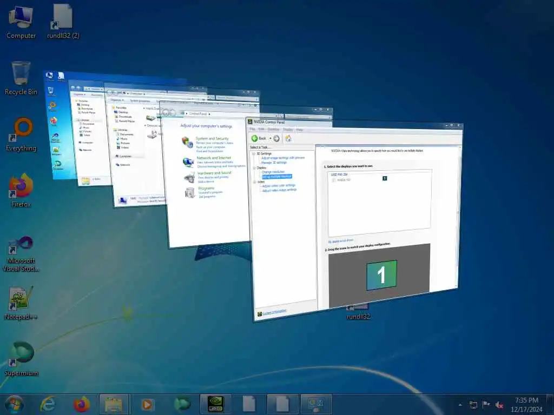Click the taskbar clock showing 7:35 PM

(x=526, y=405)
